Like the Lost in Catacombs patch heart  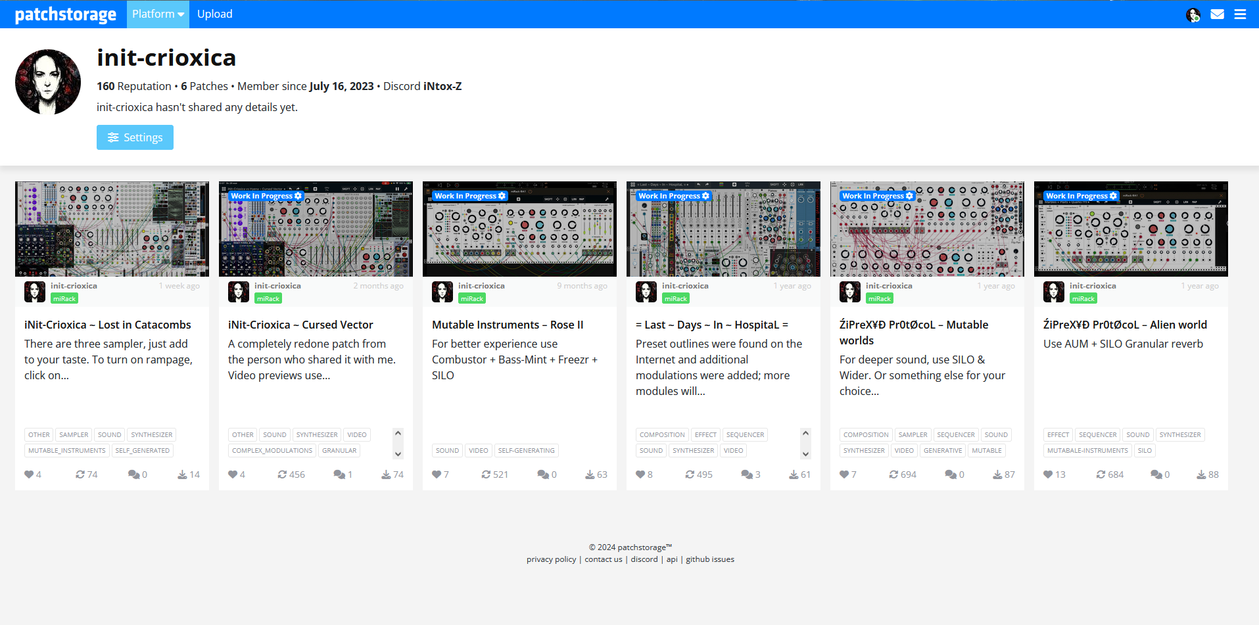(29, 475)
